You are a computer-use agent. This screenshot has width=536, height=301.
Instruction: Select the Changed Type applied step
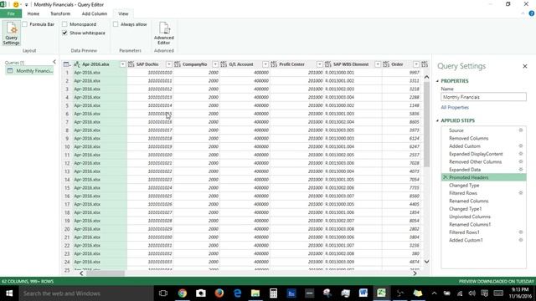[x=464, y=186]
